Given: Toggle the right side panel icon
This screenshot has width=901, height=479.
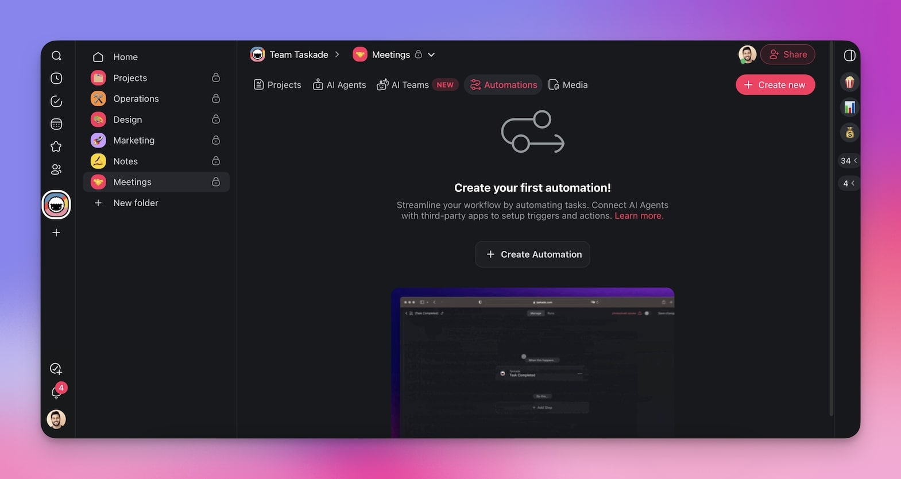Looking at the screenshot, I should pos(850,56).
